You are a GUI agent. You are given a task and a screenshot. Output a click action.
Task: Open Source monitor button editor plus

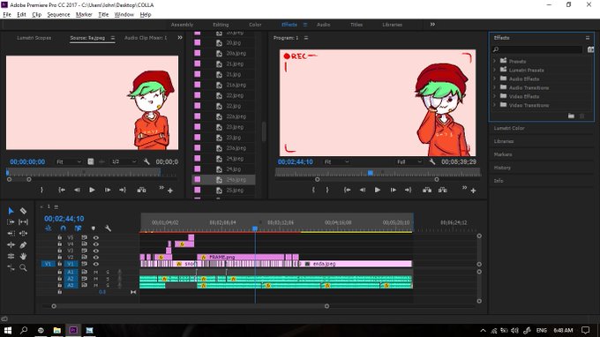tap(170, 191)
